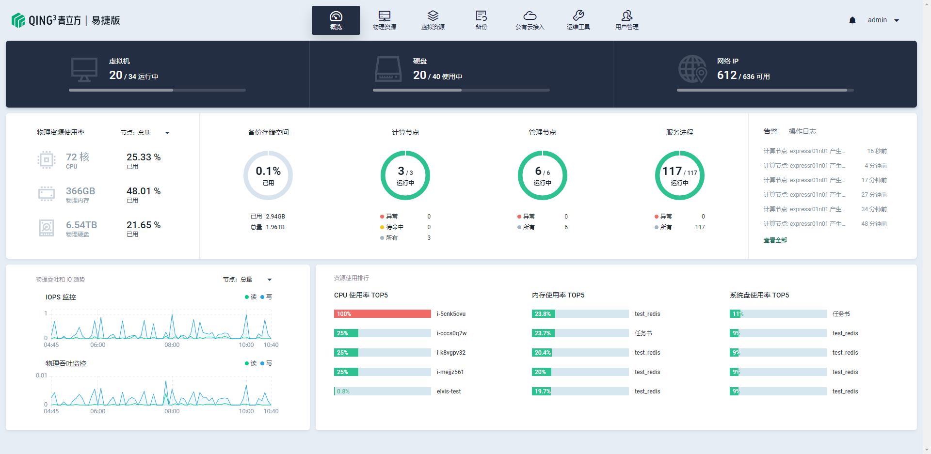Open 公有云接入 navigation item

point(530,20)
